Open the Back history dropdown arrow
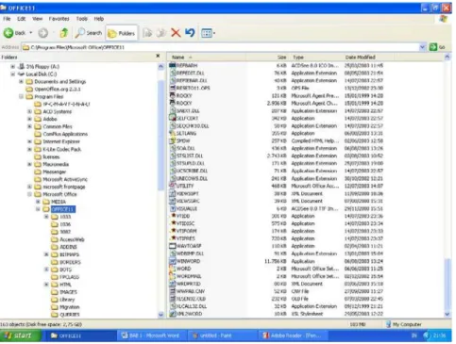The image size is (456, 344). pyautogui.click(x=31, y=33)
